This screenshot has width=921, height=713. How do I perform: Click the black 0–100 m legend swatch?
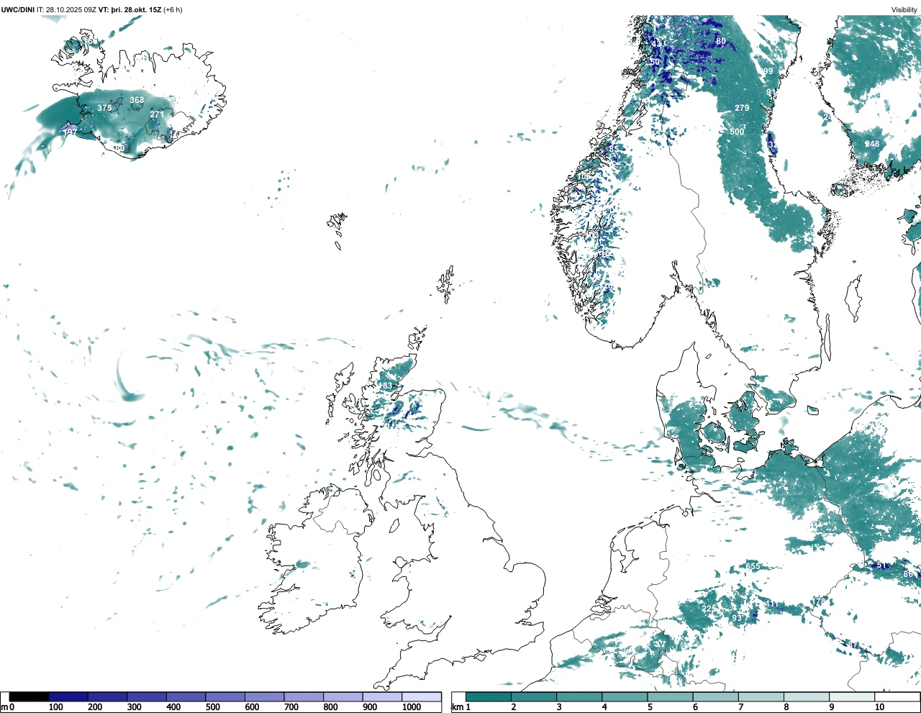point(30,696)
